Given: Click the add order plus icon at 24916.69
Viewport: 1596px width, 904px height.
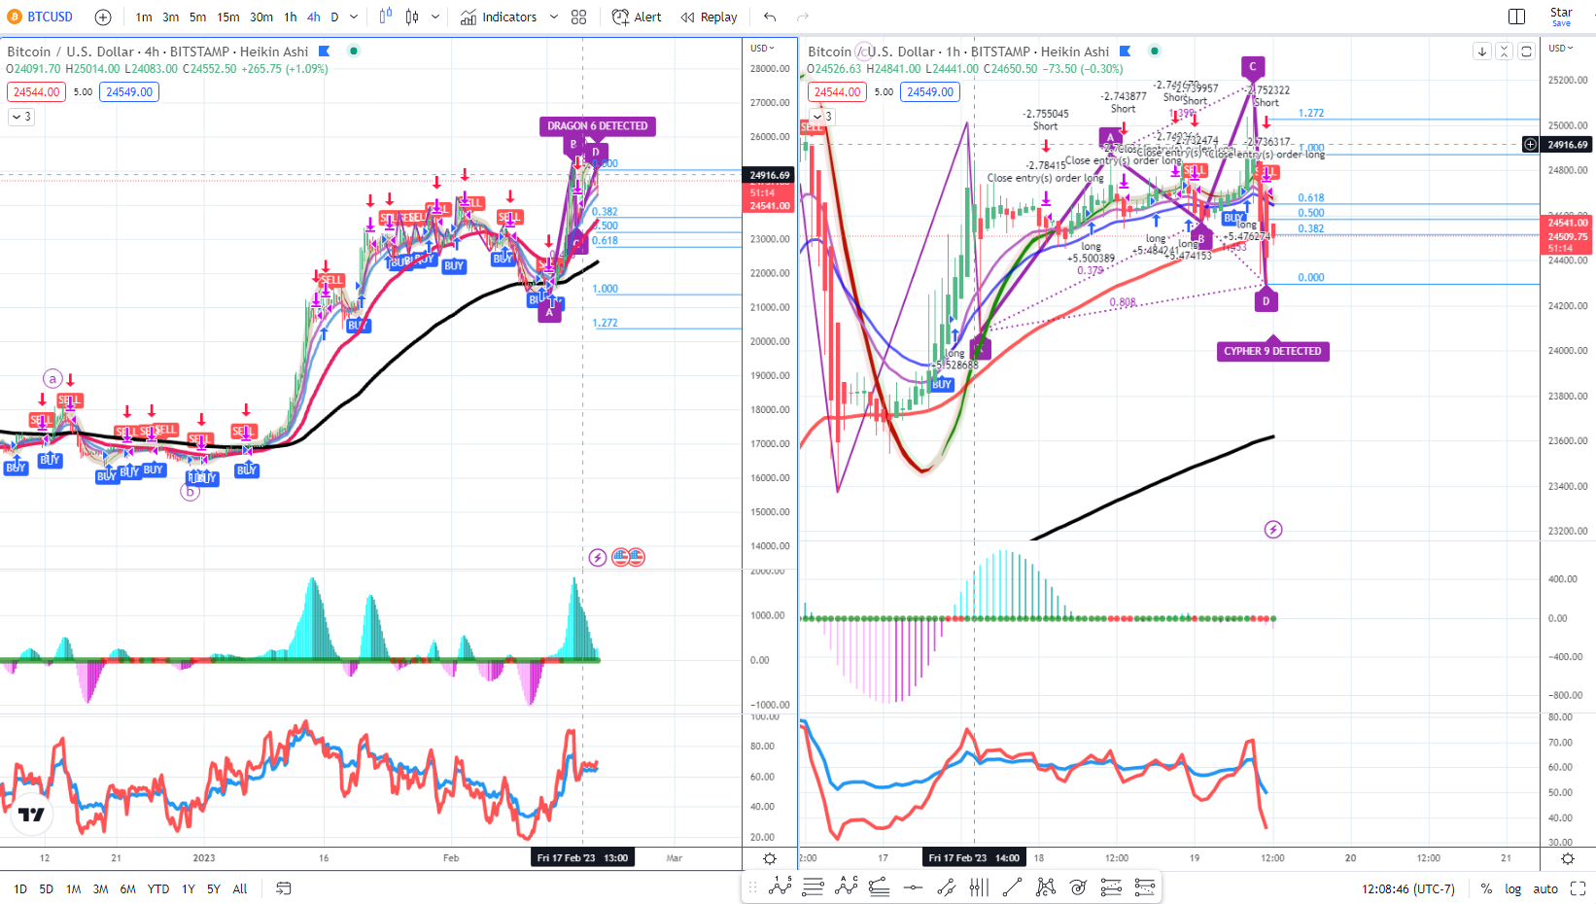Looking at the screenshot, I should (1531, 144).
